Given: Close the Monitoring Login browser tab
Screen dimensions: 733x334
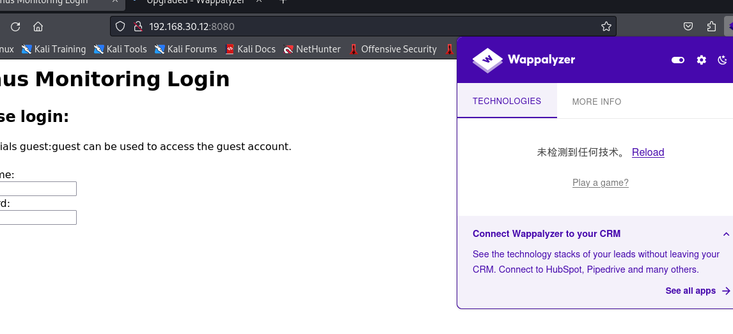Looking at the screenshot, I should (x=115, y=1).
